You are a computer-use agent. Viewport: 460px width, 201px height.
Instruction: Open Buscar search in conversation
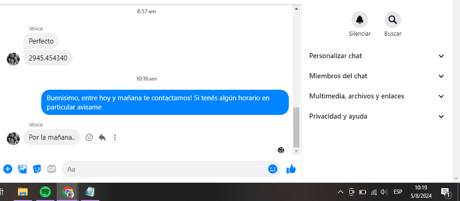393,20
